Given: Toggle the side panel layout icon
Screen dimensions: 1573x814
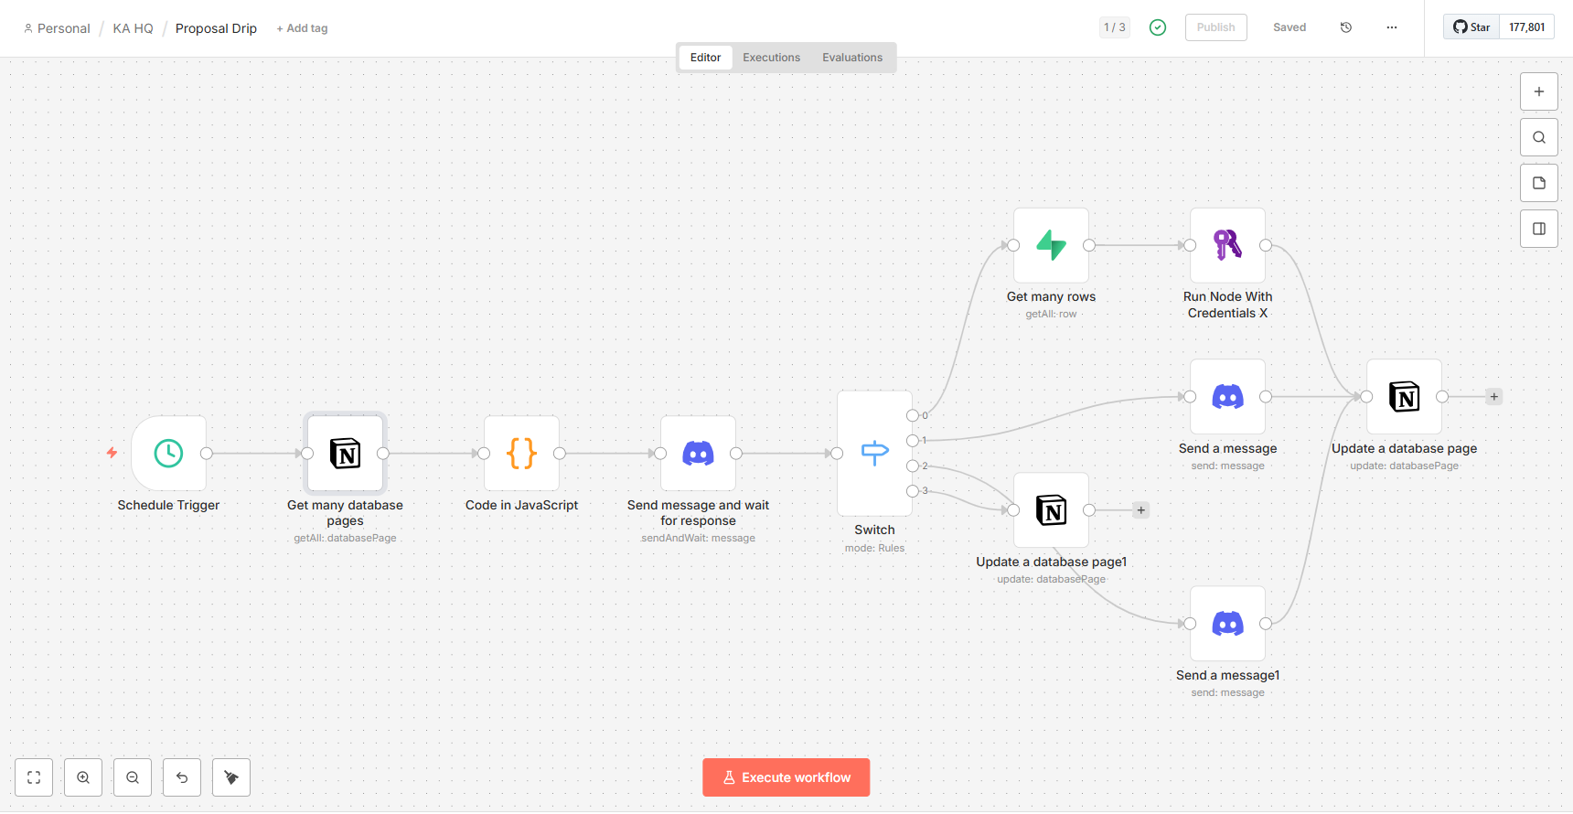Looking at the screenshot, I should [1539, 229].
